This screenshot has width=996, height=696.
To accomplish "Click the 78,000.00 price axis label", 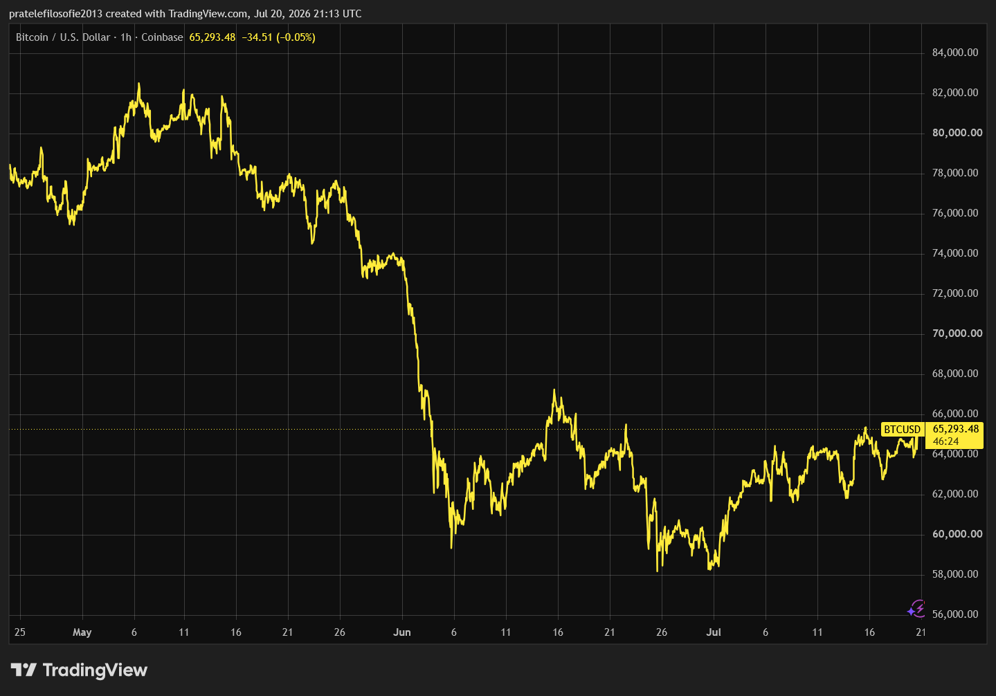I will point(955,173).
